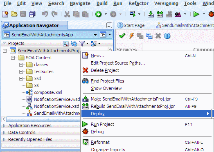The width and height of the screenshot is (214, 152).
Task: Click the Cancel Build toolbar icon
Action: (169, 14)
